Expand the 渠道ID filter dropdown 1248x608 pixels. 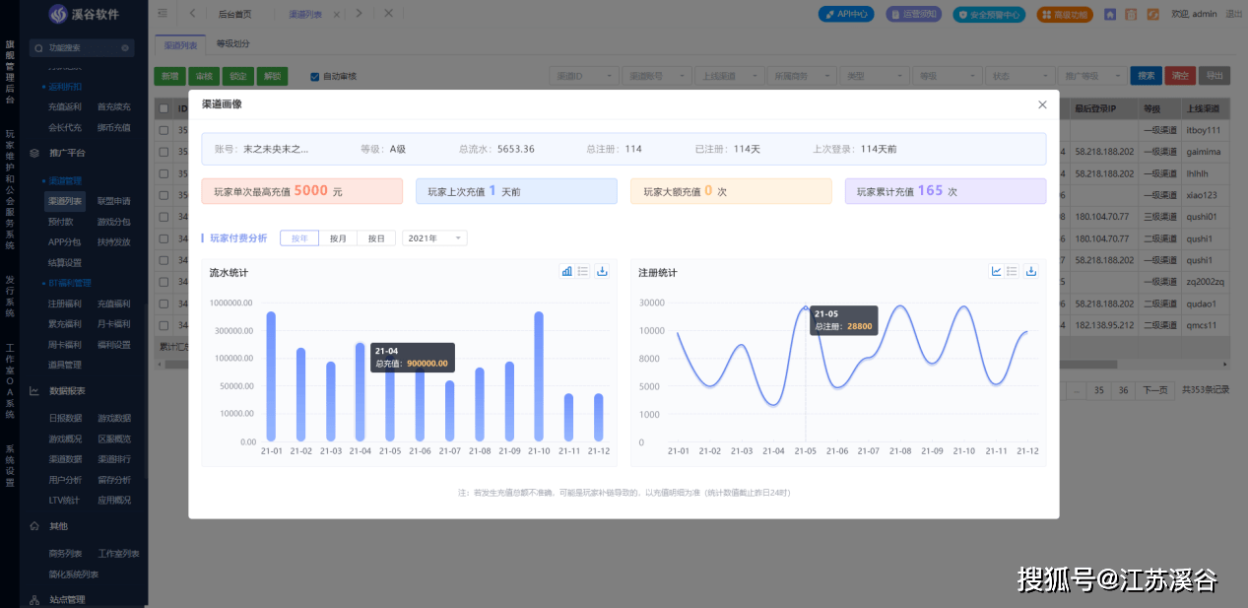[x=583, y=76]
